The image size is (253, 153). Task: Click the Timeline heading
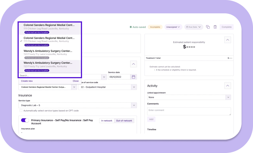tap(151, 129)
